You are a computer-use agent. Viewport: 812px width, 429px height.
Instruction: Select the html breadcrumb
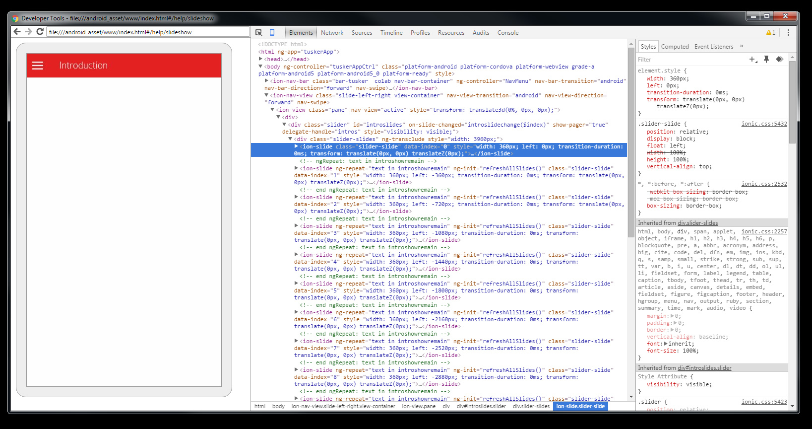[260, 406]
